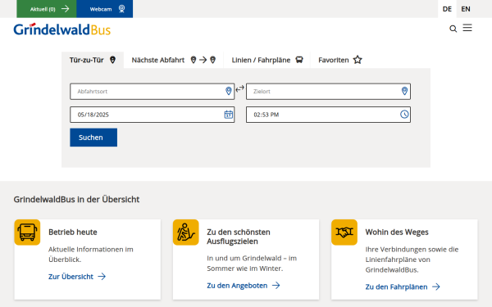Viewport: 492px width, 307px height.
Task: Click the location pin in Abfahrtsort field
Action: point(229,91)
